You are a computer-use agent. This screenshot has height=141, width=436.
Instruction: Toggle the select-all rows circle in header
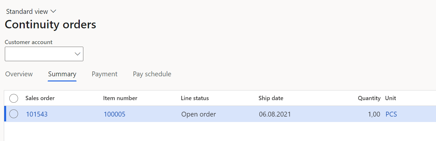pos(14,98)
